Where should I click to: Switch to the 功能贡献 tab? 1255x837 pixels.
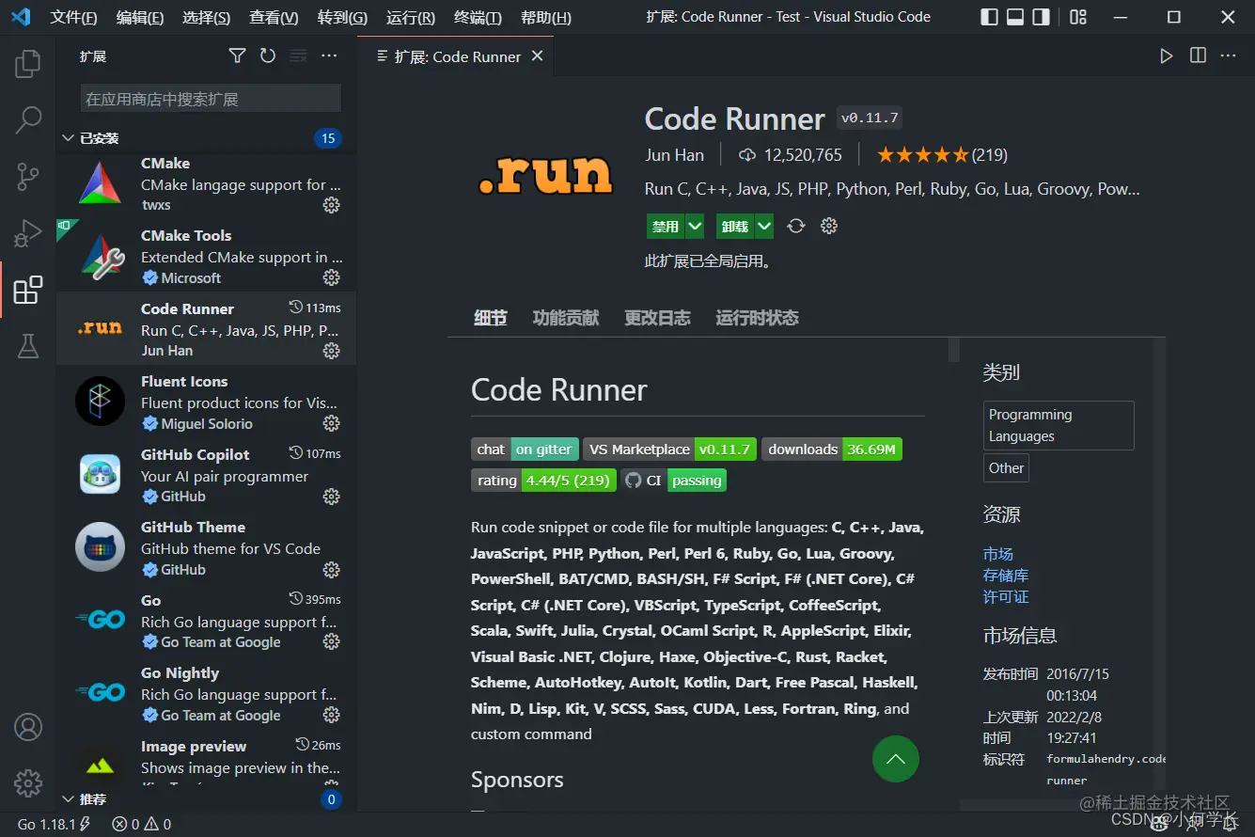click(565, 318)
